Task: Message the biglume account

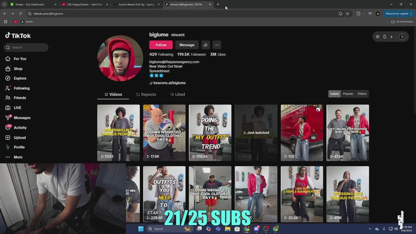Action: (x=187, y=45)
